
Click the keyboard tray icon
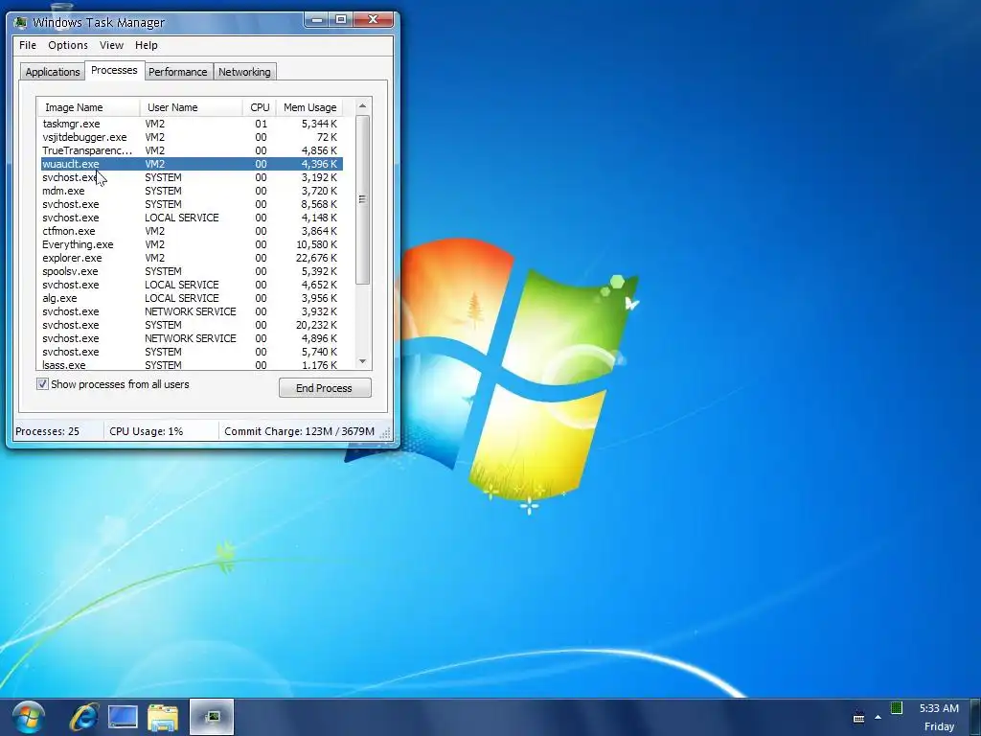858,717
